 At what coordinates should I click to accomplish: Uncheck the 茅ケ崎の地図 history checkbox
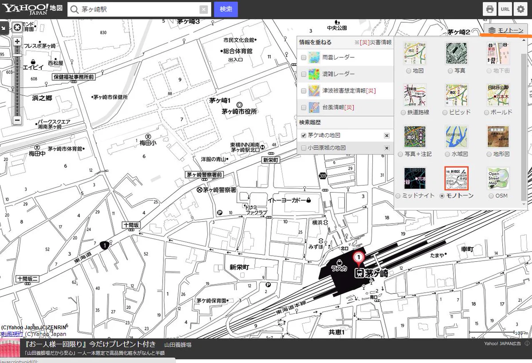(304, 135)
